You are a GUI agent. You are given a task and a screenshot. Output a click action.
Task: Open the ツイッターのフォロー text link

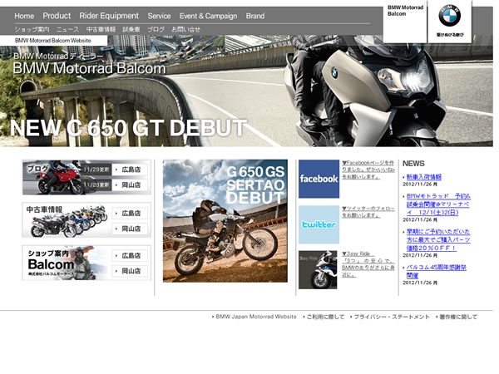click(368, 212)
